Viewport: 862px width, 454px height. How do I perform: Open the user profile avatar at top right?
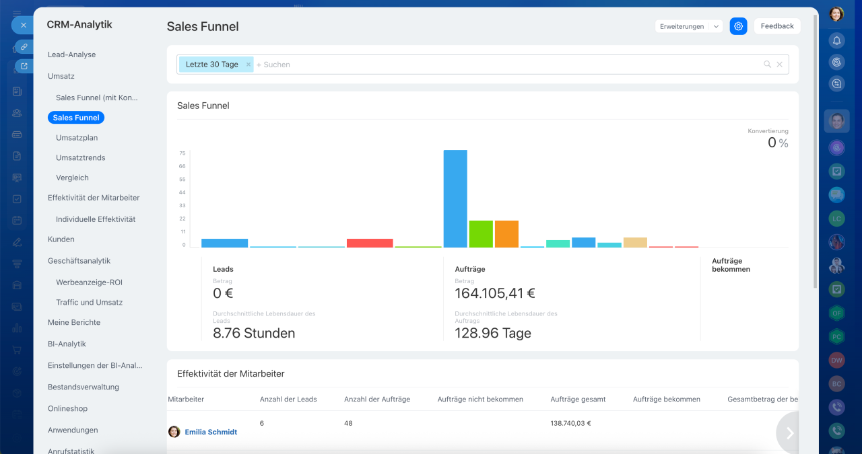(x=836, y=13)
